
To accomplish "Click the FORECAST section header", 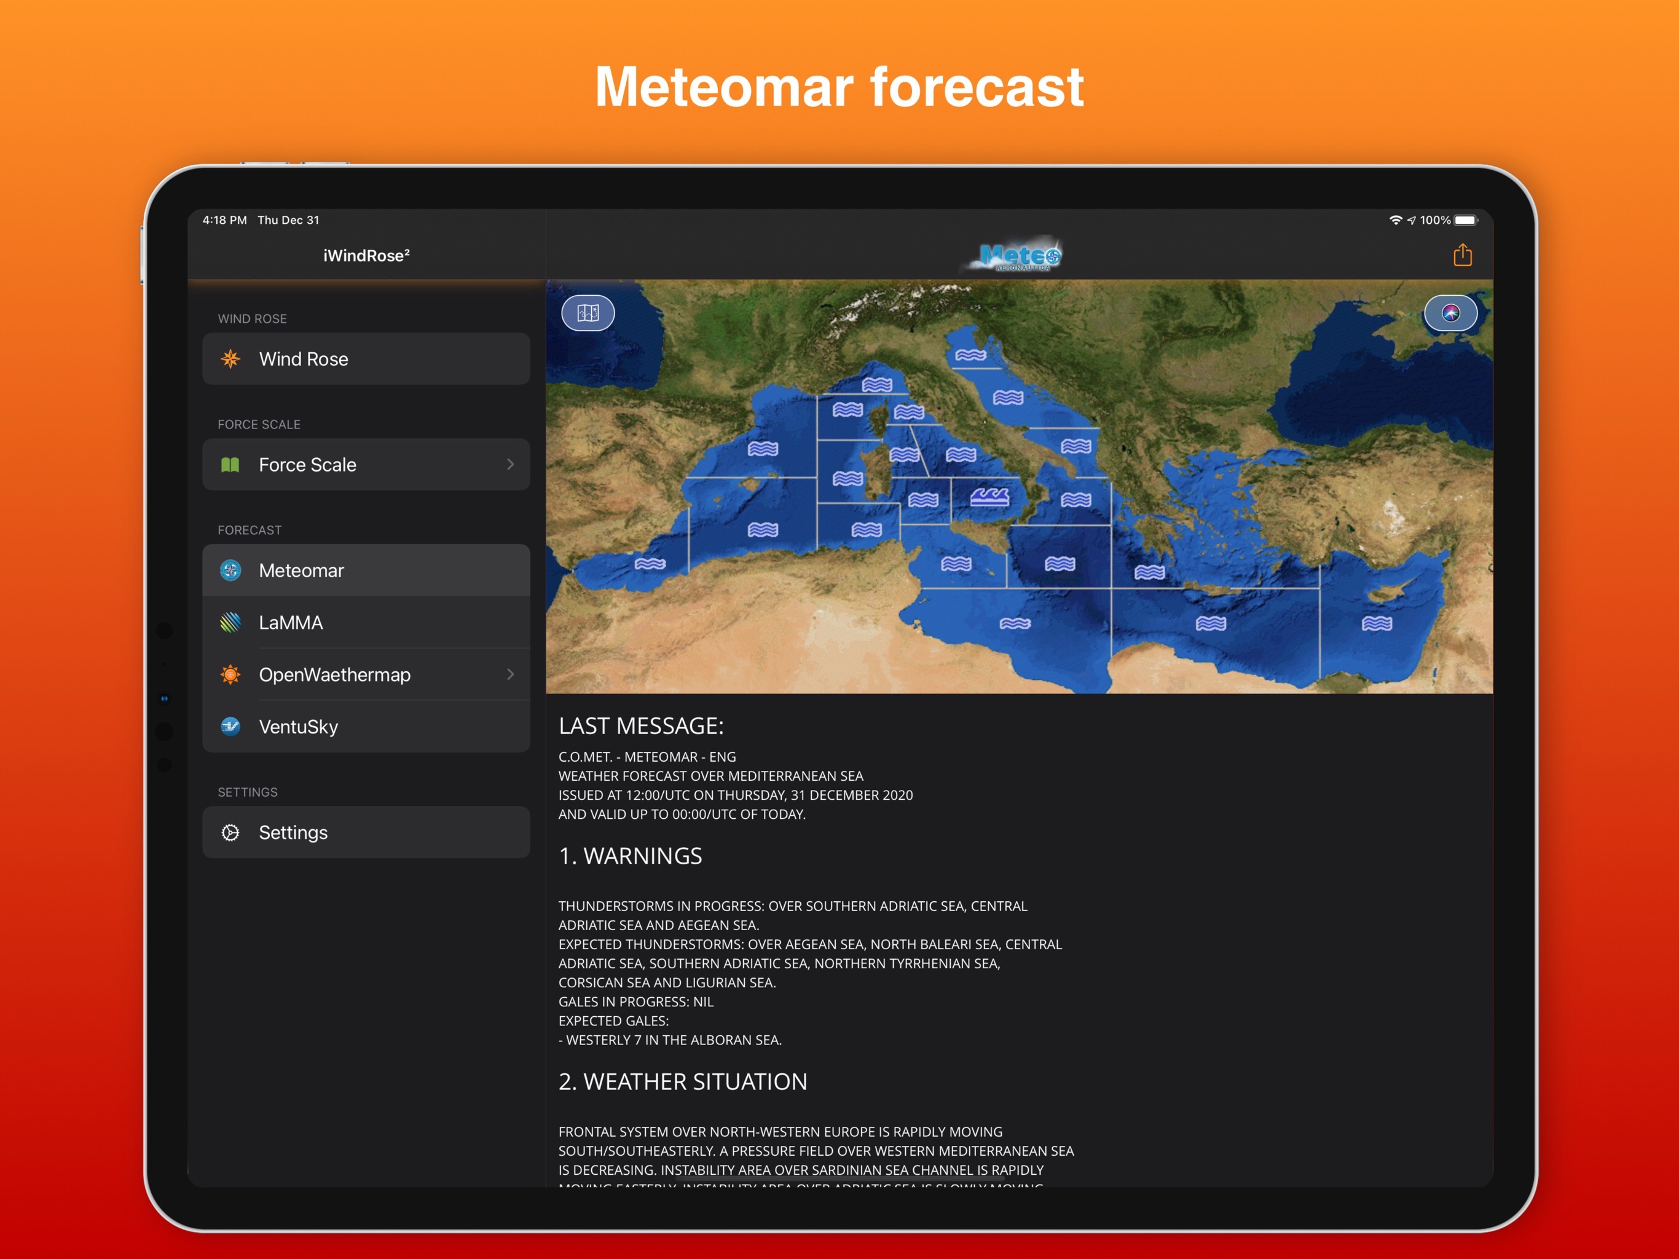I will [249, 530].
